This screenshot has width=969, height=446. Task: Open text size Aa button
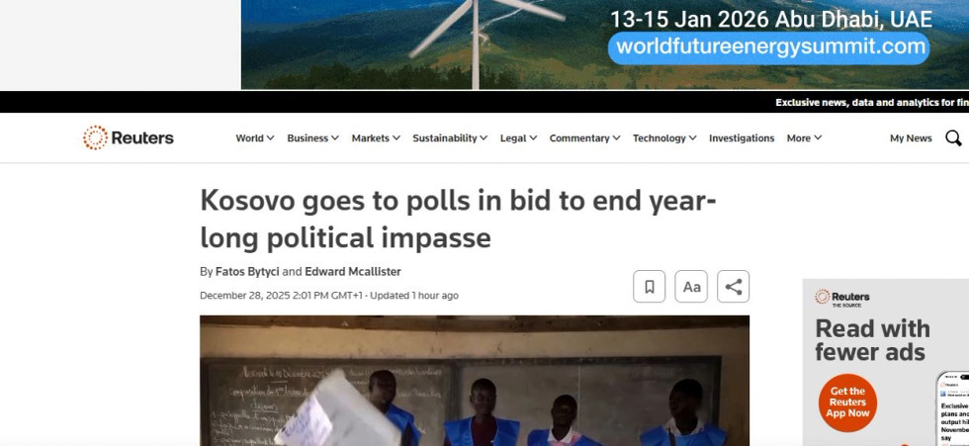(x=691, y=287)
